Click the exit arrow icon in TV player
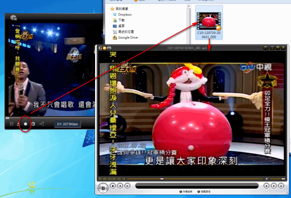Image resolution: width=291 pixels, height=198 pixels. [41, 124]
